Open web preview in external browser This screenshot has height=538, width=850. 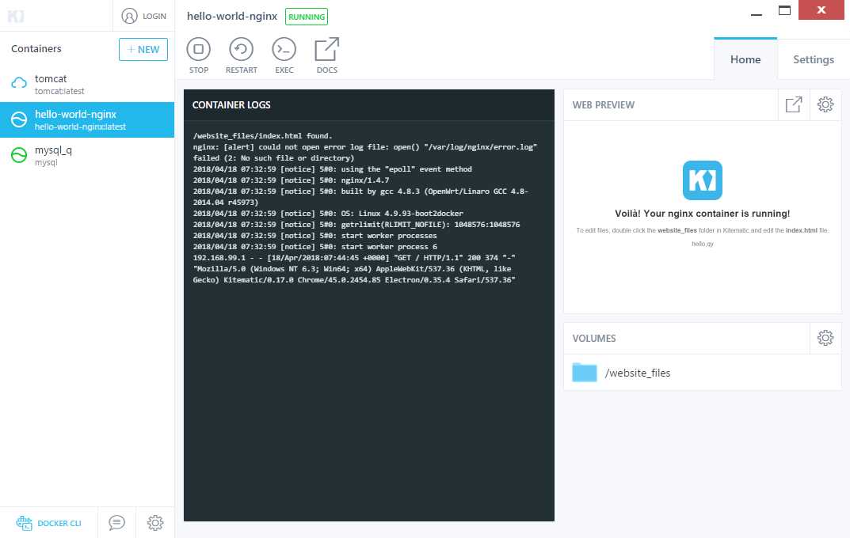[x=794, y=104]
